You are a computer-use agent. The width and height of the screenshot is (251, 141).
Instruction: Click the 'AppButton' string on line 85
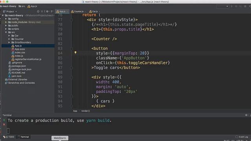(x=134, y=58)
